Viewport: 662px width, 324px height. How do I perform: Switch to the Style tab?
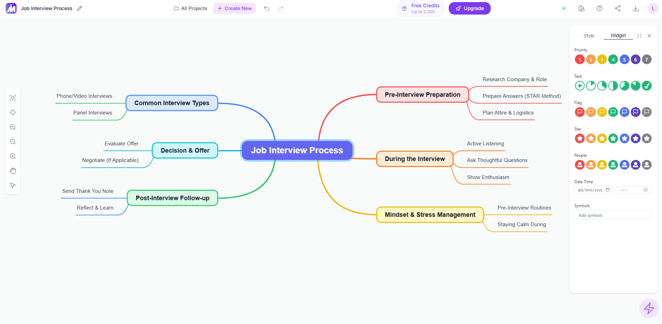point(589,36)
